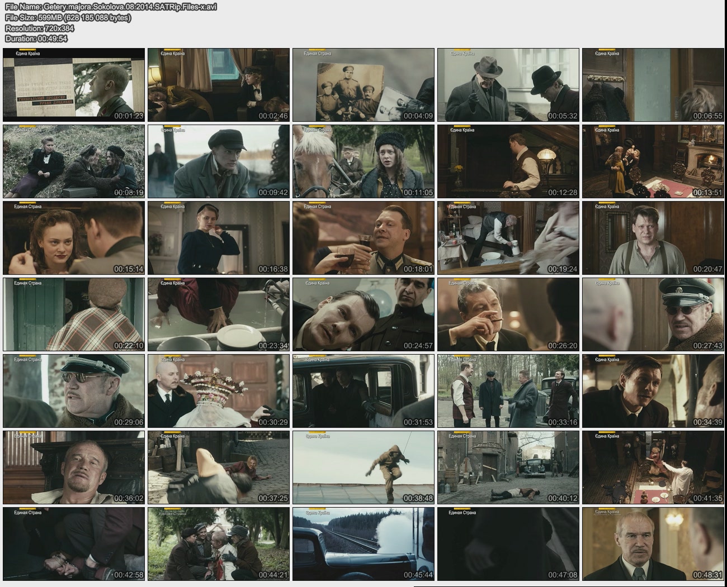Click the thumbnail timestamped 00:01:23
The height and width of the screenshot is (587, 727).
coord(74,85)
